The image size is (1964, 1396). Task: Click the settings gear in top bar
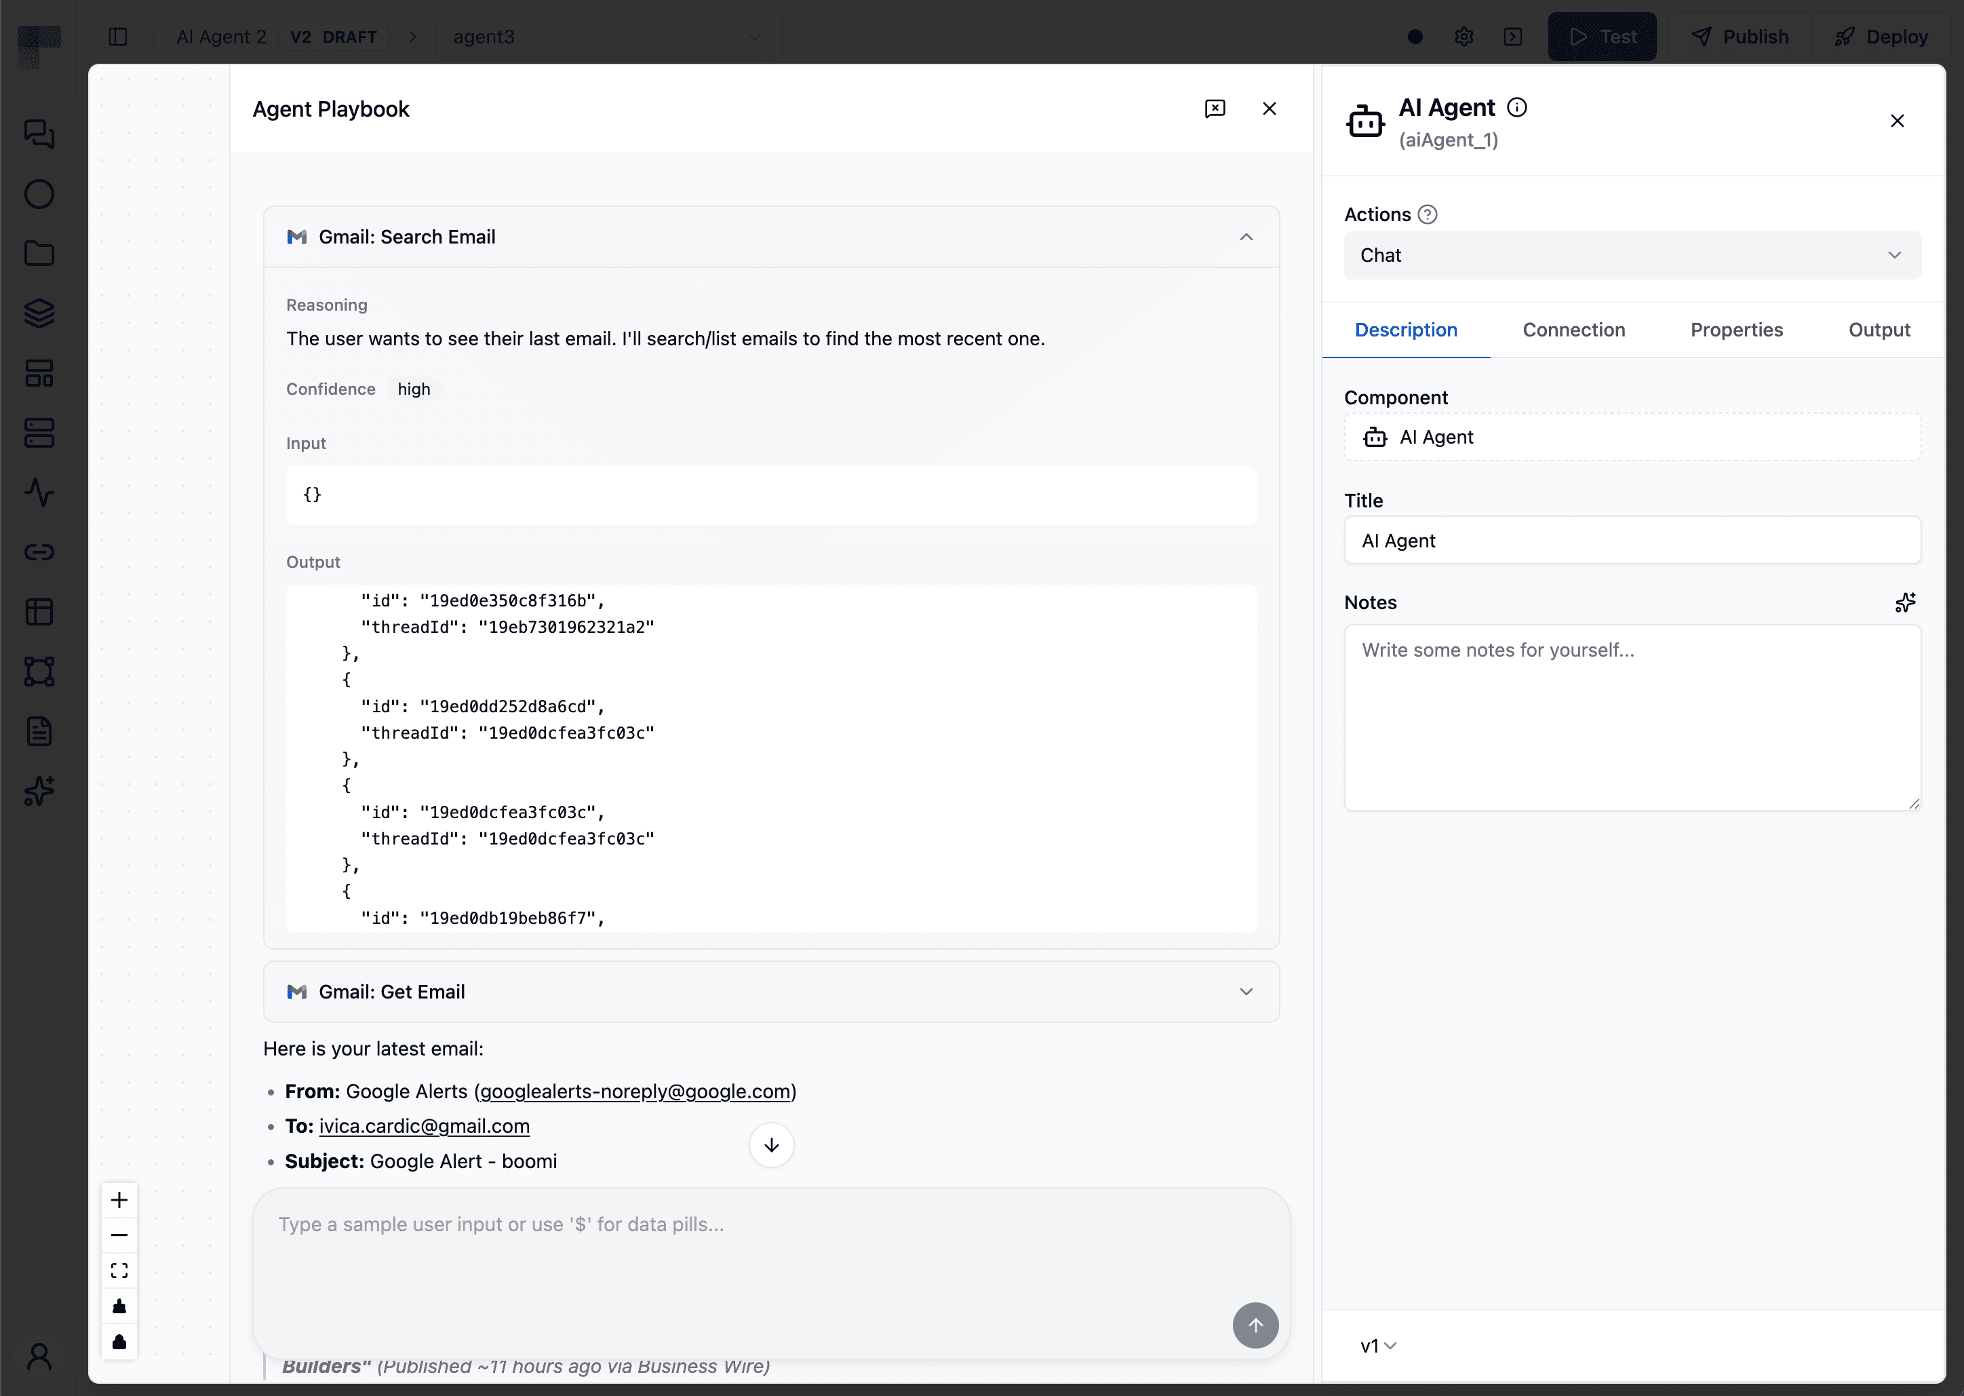pos(1465,37)
